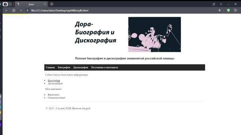
Task: Open Дискография in the navigation bar
Action: pyautogui.click(x=81, y=67)
